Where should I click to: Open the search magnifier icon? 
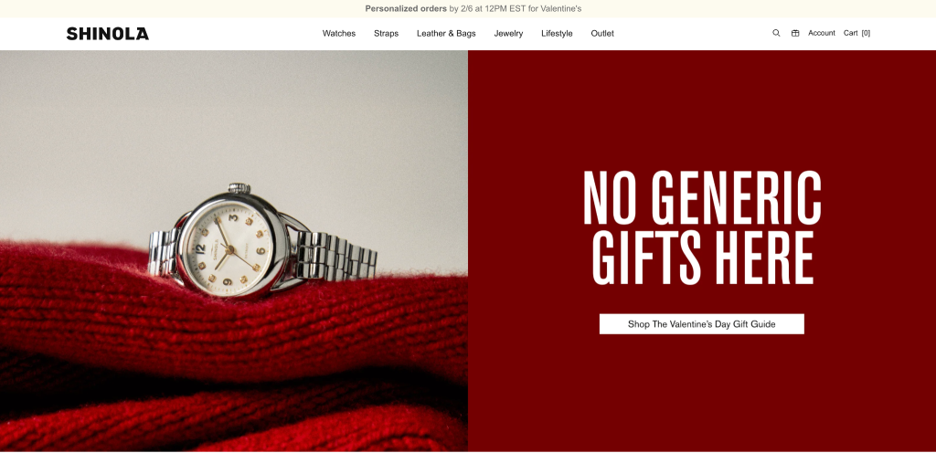(776, 34)
